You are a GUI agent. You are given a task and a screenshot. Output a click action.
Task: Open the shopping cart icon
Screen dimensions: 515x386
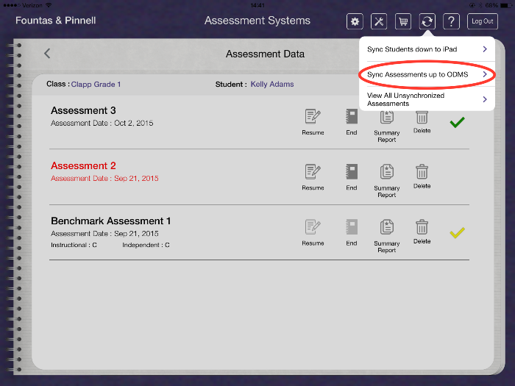pos(403,21)
